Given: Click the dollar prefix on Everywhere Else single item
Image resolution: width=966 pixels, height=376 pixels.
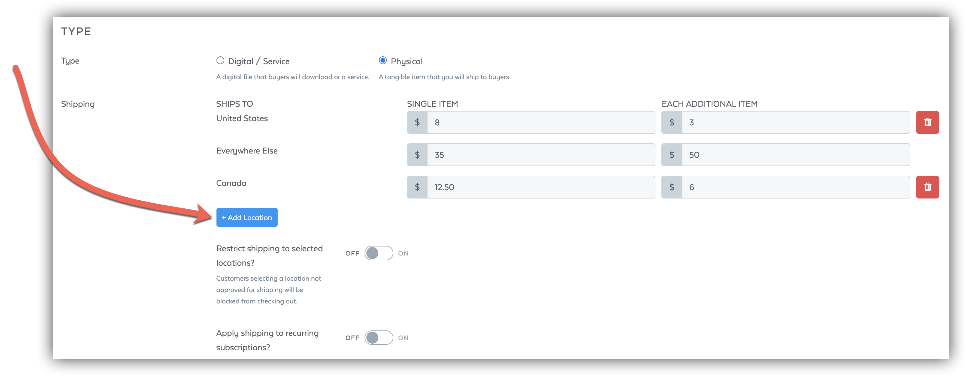Looking at the screenshot, I should coord(417,154).
